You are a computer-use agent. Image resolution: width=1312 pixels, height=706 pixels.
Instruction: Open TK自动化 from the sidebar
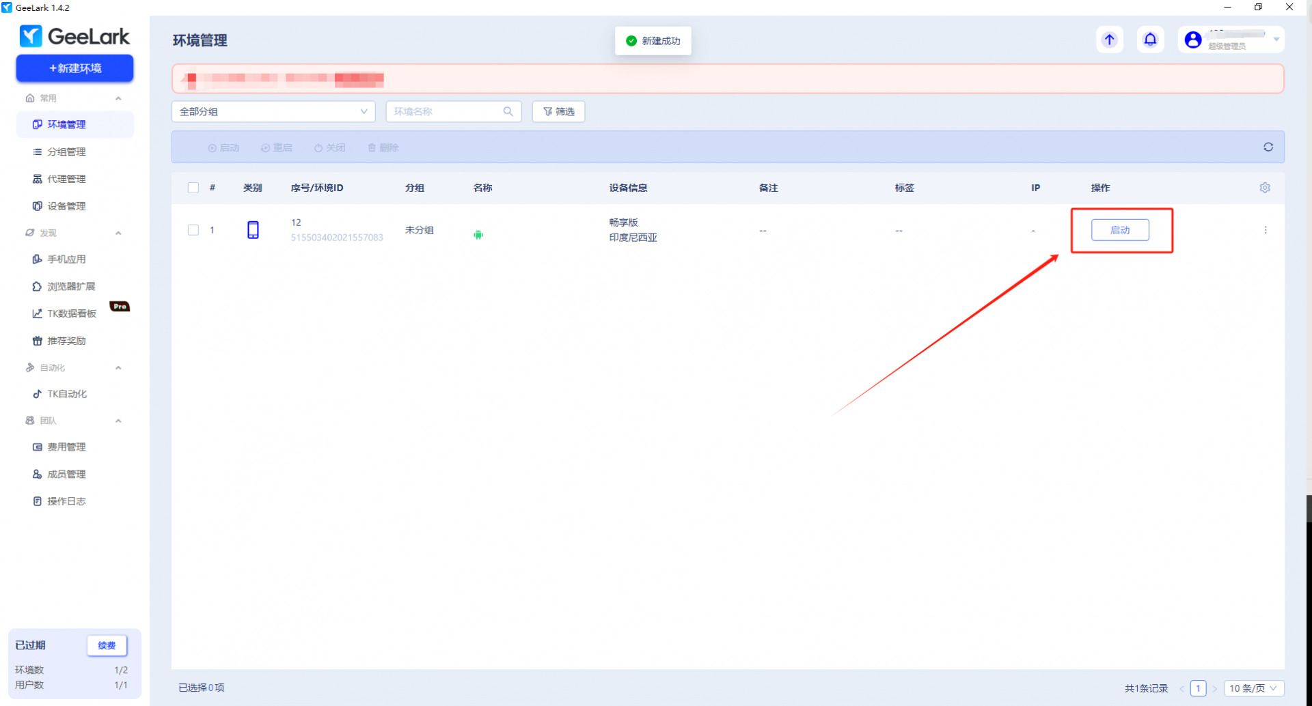click(x=66, y=393)
